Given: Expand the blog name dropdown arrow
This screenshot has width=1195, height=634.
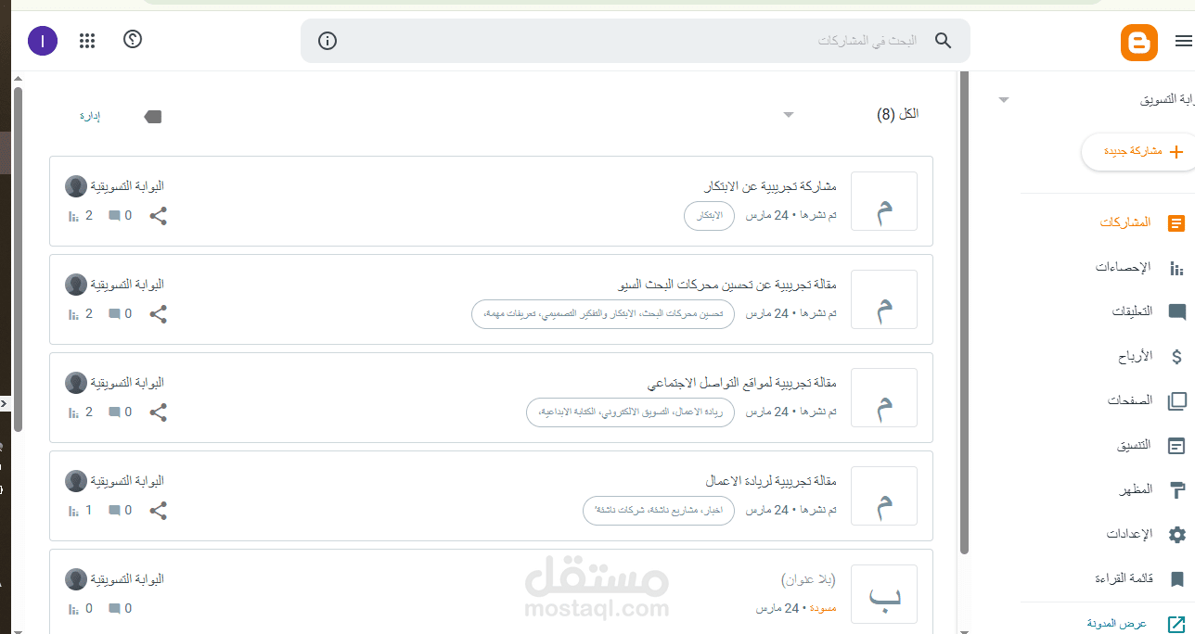Looking at the screenshot, I should click(1003, 99).
